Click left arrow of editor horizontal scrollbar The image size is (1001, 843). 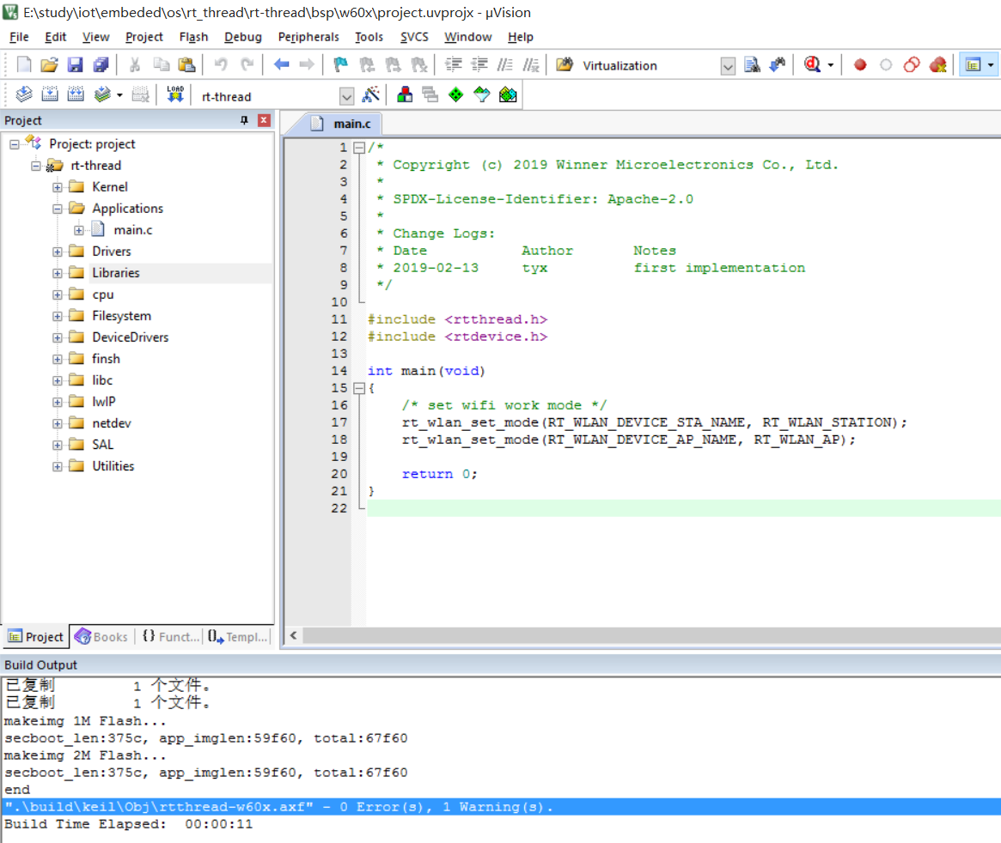tap(294, 635)
